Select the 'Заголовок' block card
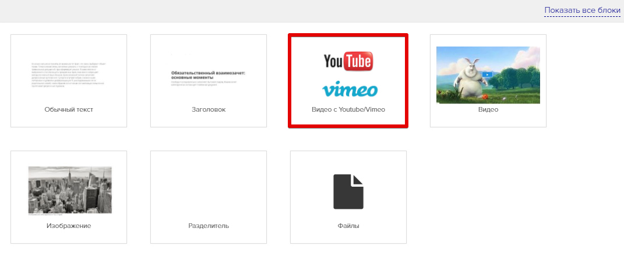 209,81
